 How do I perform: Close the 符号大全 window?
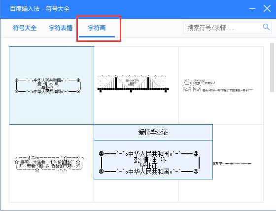[267, 8]
